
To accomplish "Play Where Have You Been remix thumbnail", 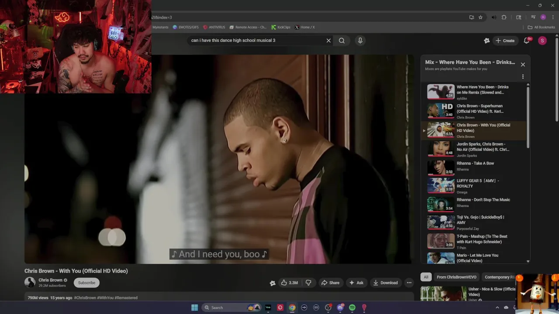I will (x=441, y=92).
